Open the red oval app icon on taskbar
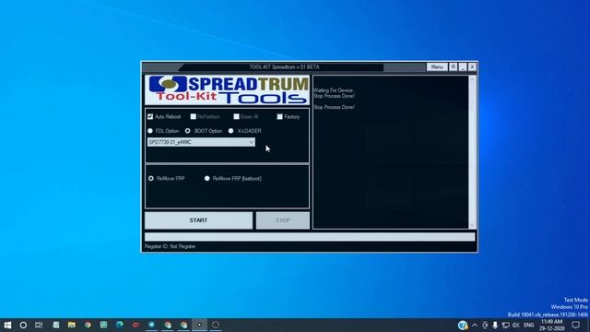The height and width of the screenshot is (332, 590). tap(136, 325)
